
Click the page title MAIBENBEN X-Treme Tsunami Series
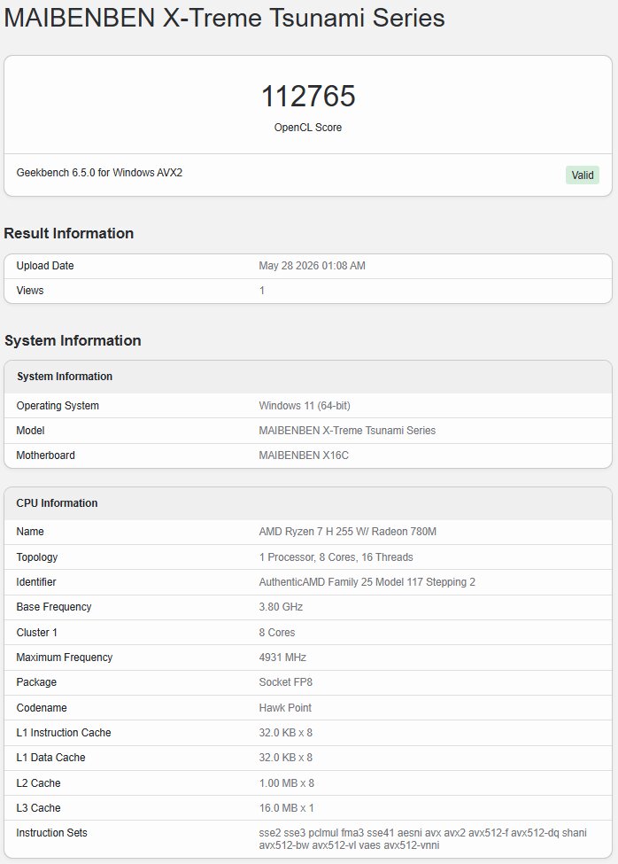(x=224, y=18)
